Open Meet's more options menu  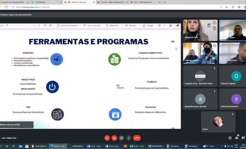(129, 138)
